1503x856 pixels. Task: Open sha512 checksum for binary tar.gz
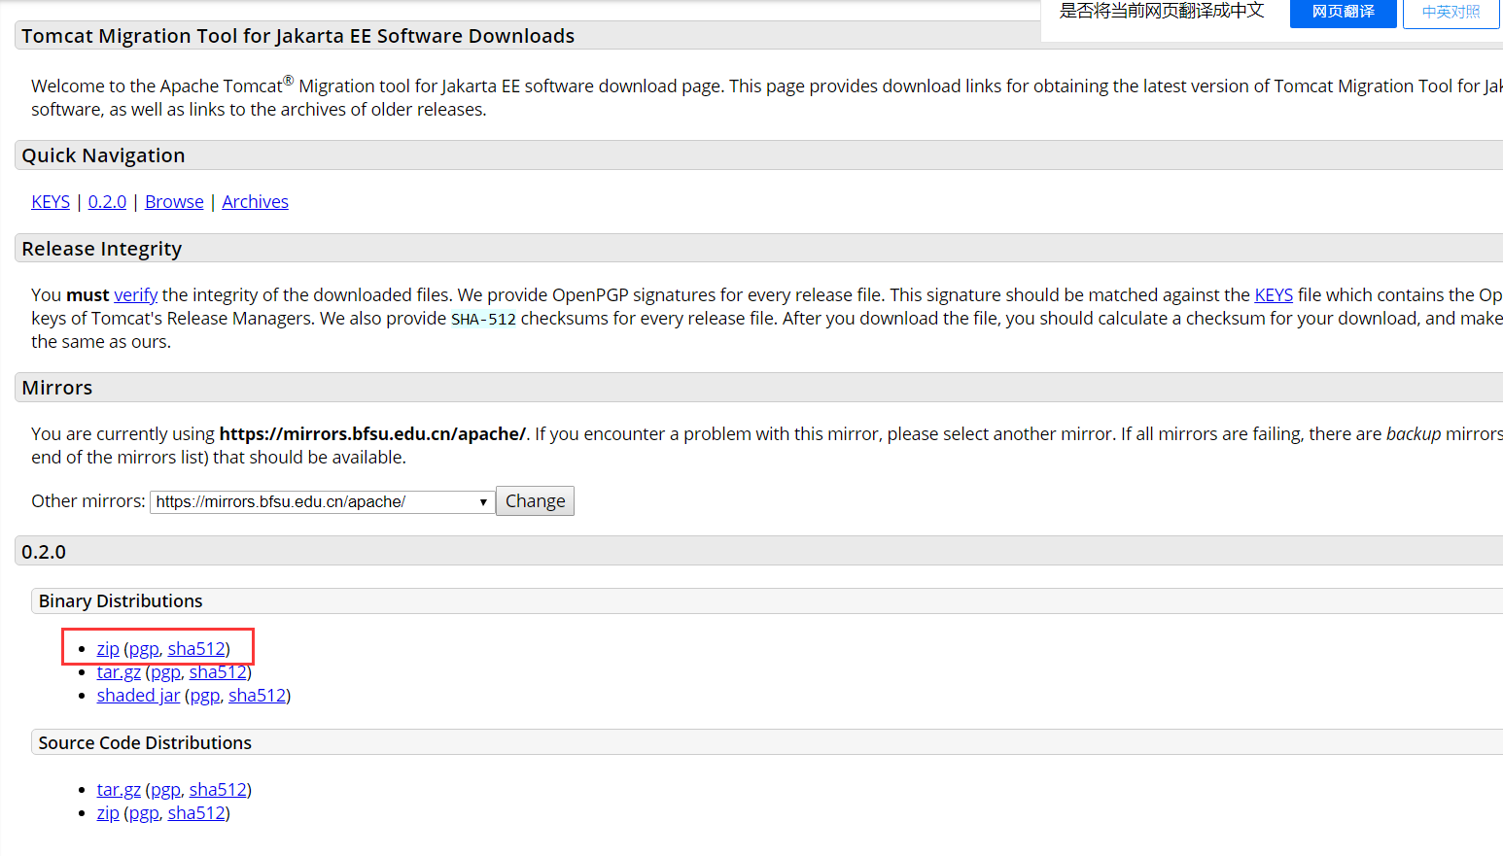pos(218,672)
